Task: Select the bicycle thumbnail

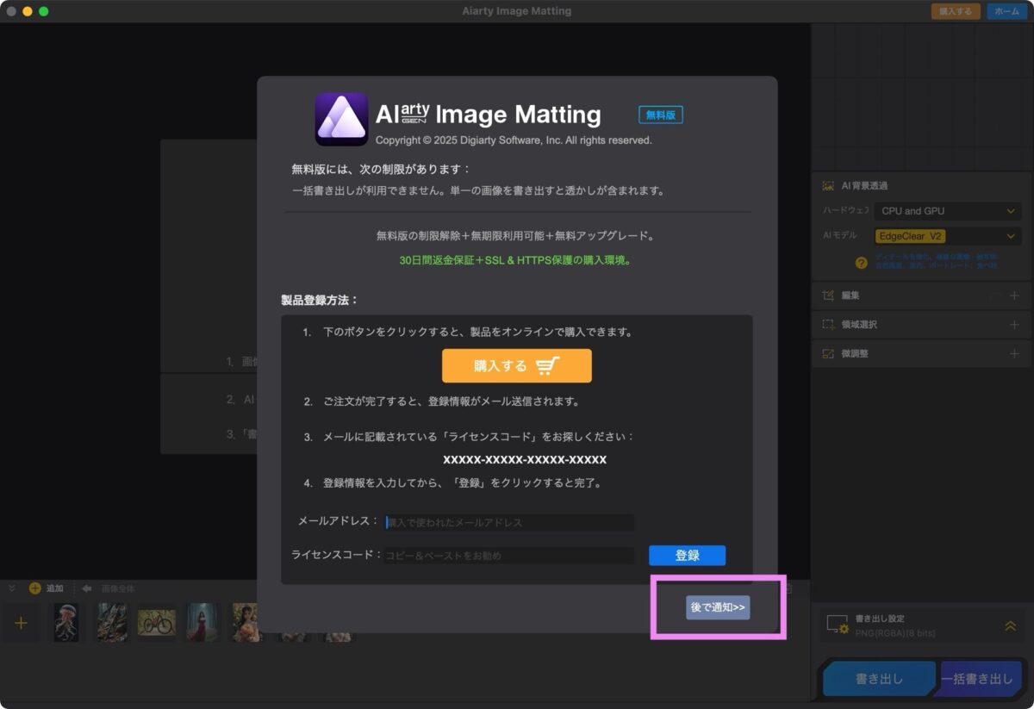Action: 157,622
